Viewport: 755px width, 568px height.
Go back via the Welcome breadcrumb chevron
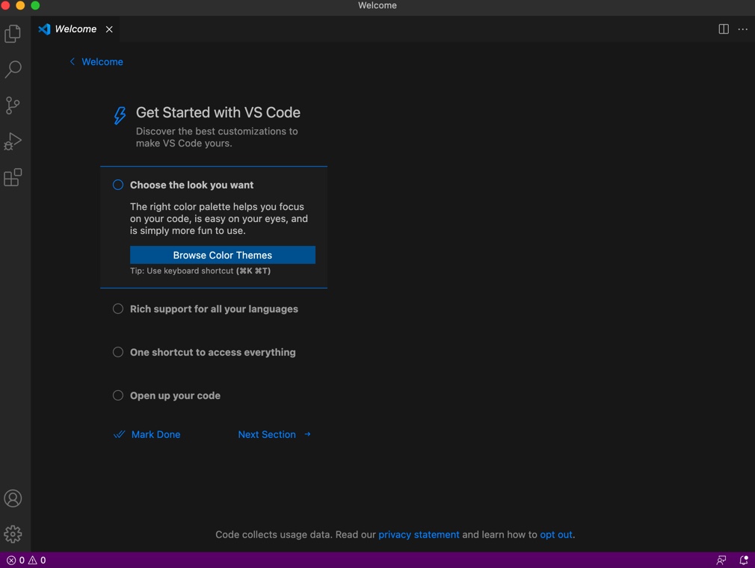(73, 61)
